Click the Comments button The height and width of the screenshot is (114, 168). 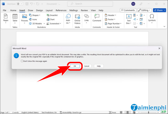128,10
